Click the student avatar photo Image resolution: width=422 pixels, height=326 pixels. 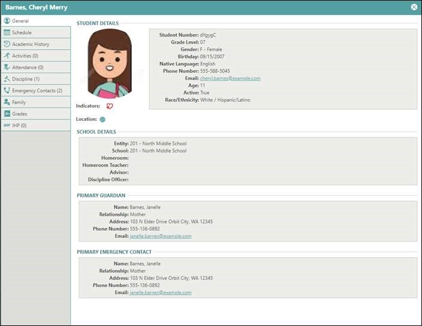(x=109, y=63)
